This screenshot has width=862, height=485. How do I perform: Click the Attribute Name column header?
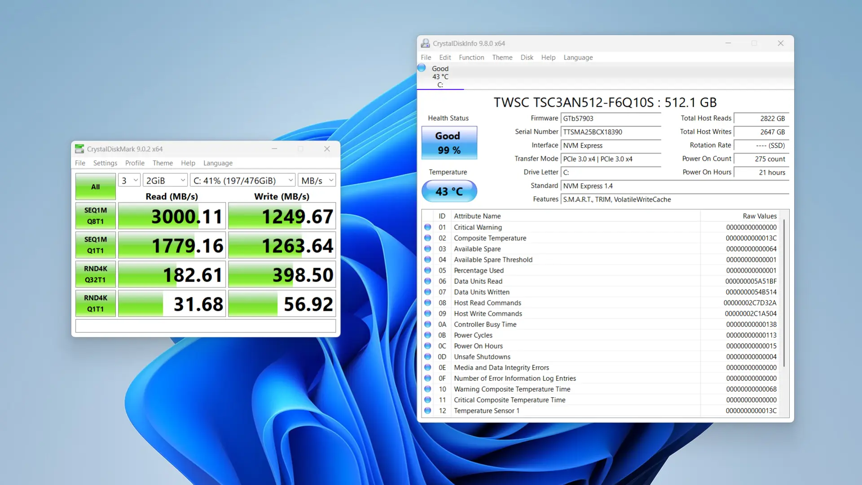[576, 216]
